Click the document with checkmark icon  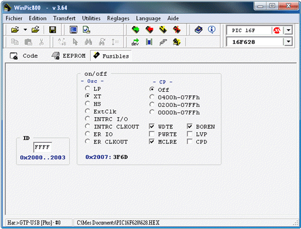(x=86, y=30)
